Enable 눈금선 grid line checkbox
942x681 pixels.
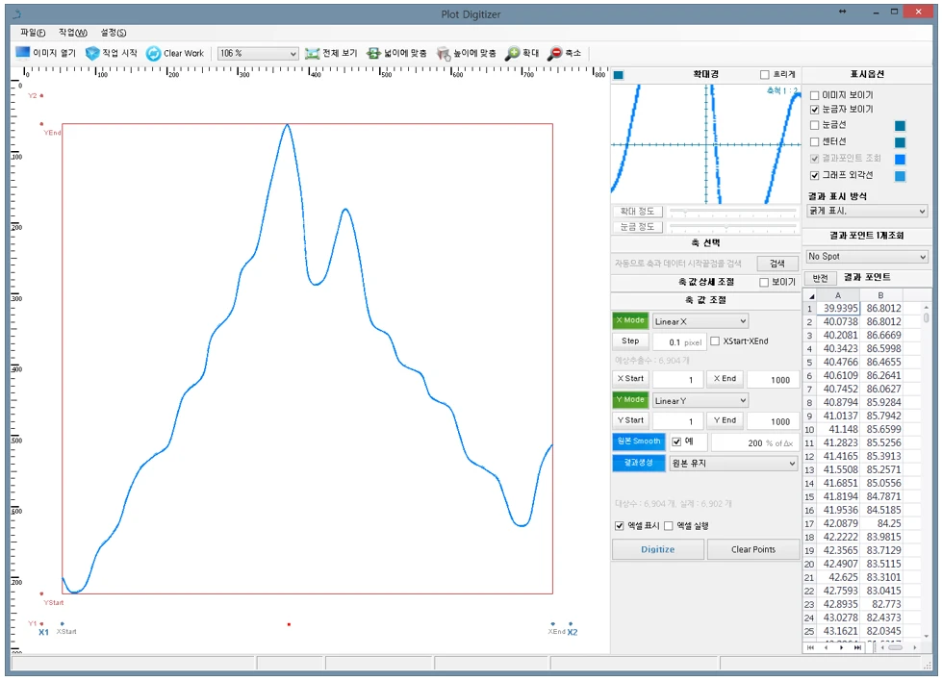pyautogui.click(x=815, y=125)
